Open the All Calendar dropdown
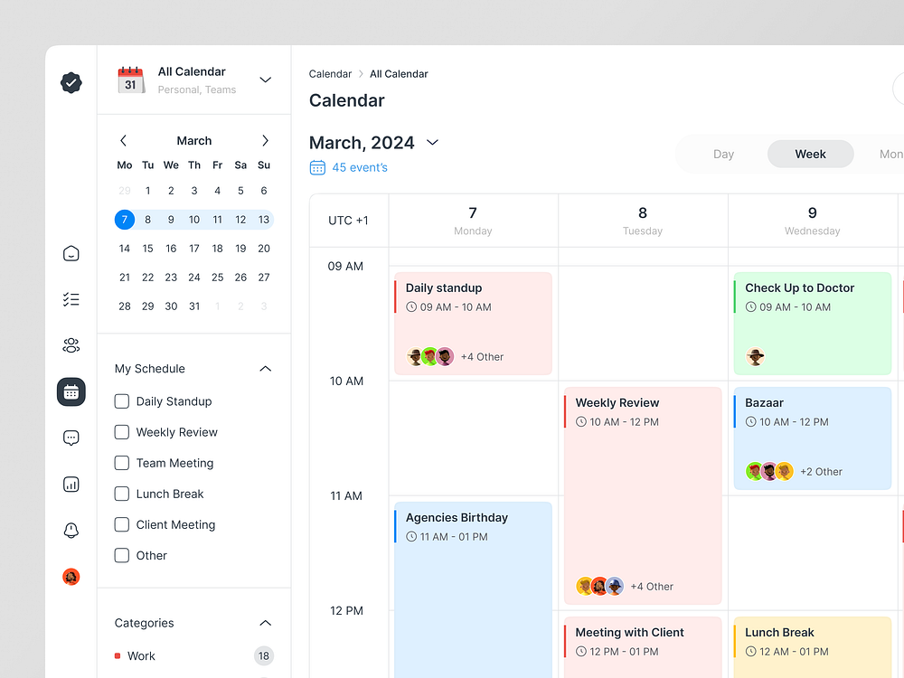Viewport: 904px width, 678px height. click(265, 80)
